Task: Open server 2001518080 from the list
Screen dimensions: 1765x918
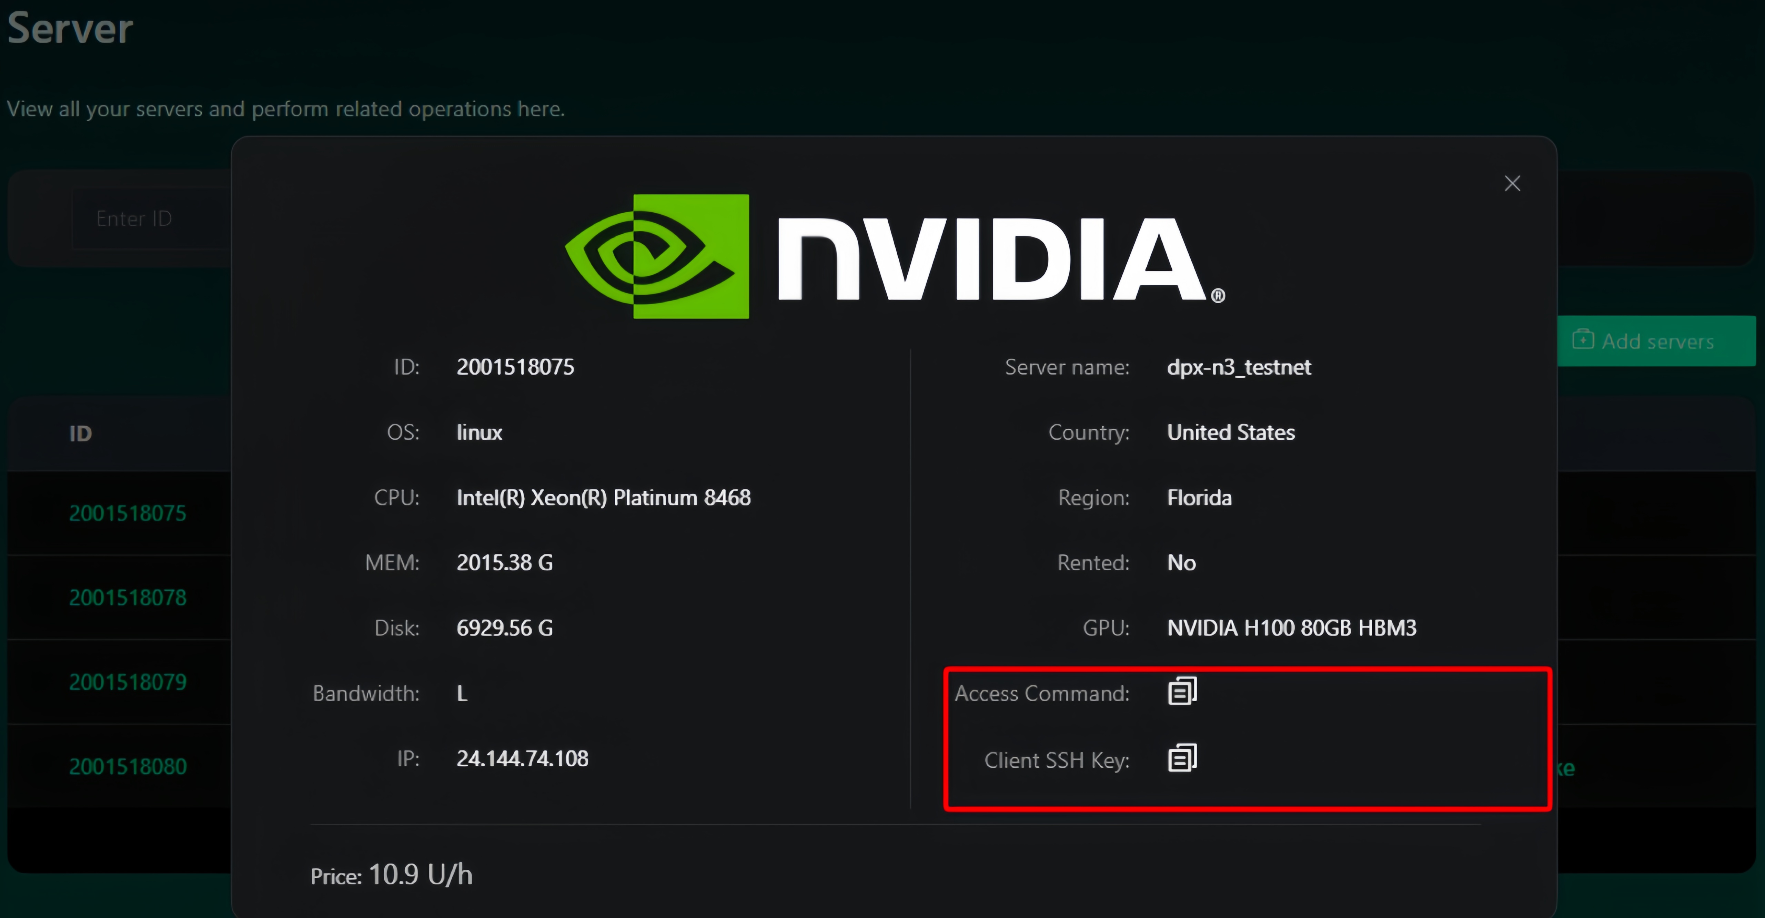Action: [x=128, y=766]
